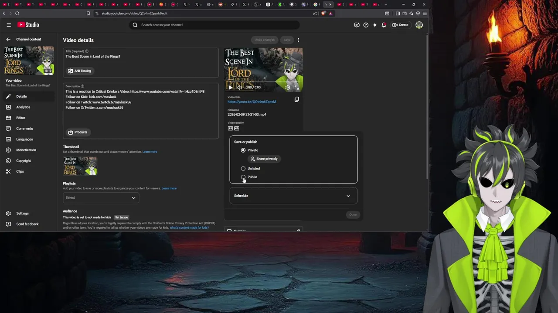
Task: Open Settings in the sidebar
Action: pyautogui.click(x=28, y=213)
